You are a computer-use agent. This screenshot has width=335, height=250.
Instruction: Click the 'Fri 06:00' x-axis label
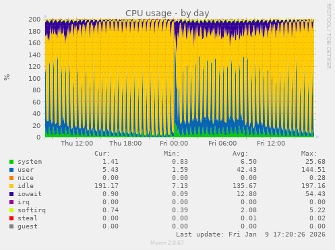click(222, 144)
